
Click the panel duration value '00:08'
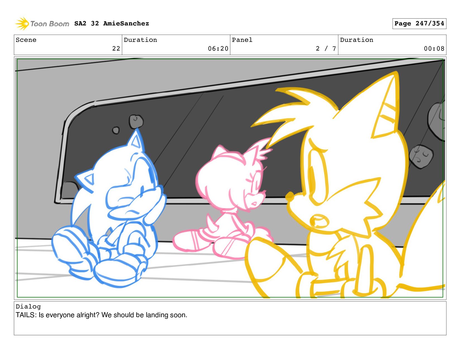434,49
